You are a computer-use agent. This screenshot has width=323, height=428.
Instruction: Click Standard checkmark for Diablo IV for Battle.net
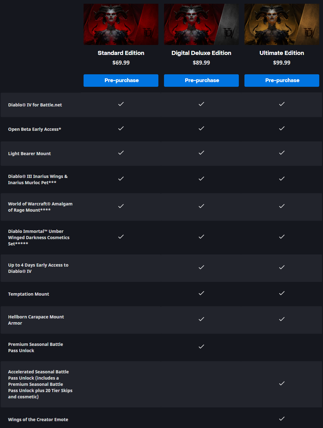coord(121,104)
